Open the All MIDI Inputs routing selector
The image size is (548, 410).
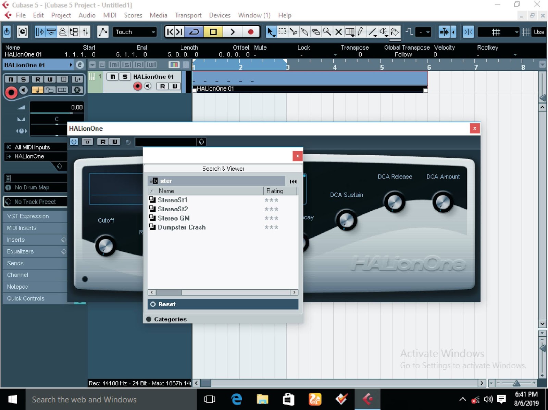click(x=36, y=147)
